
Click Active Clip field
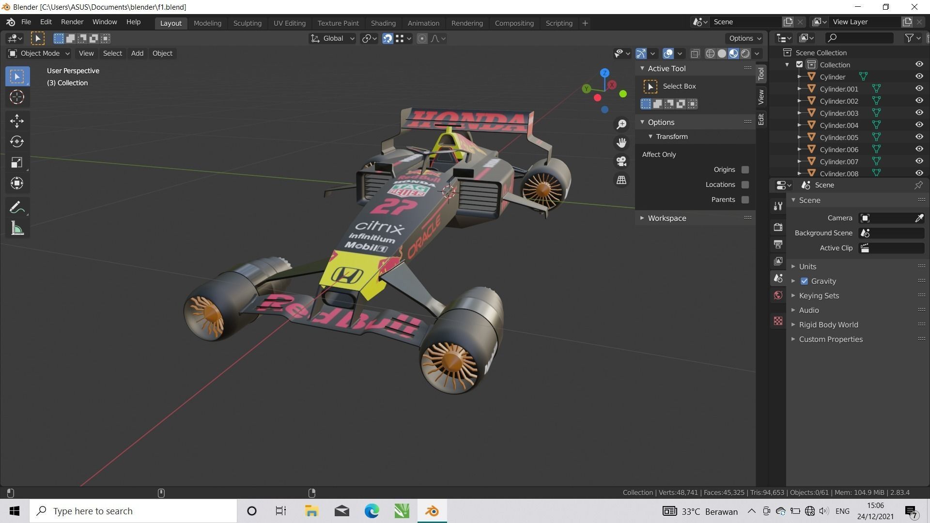891,248
